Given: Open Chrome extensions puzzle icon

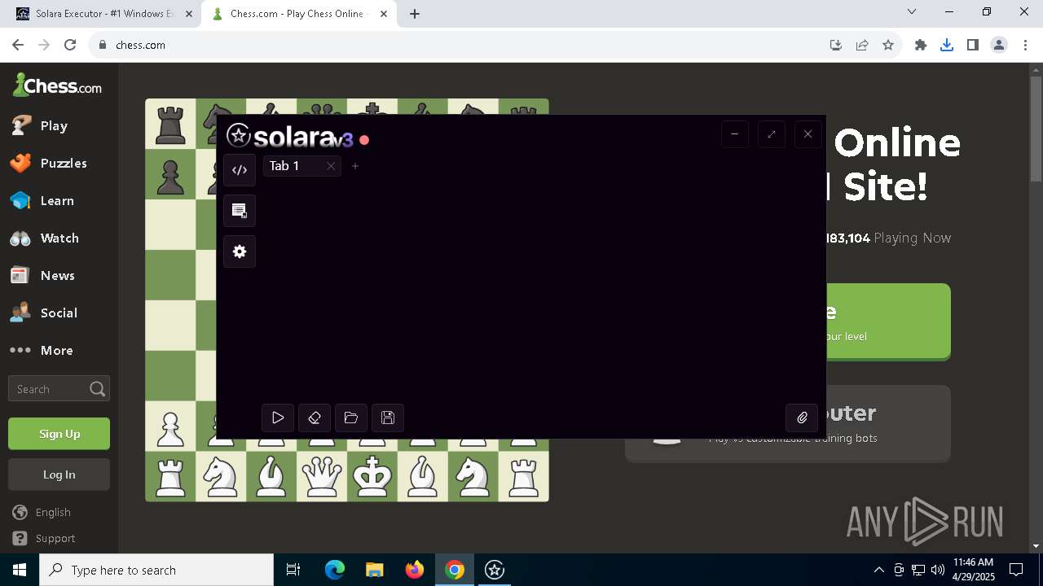Looking at the screenshot, I should pos(921,45).
